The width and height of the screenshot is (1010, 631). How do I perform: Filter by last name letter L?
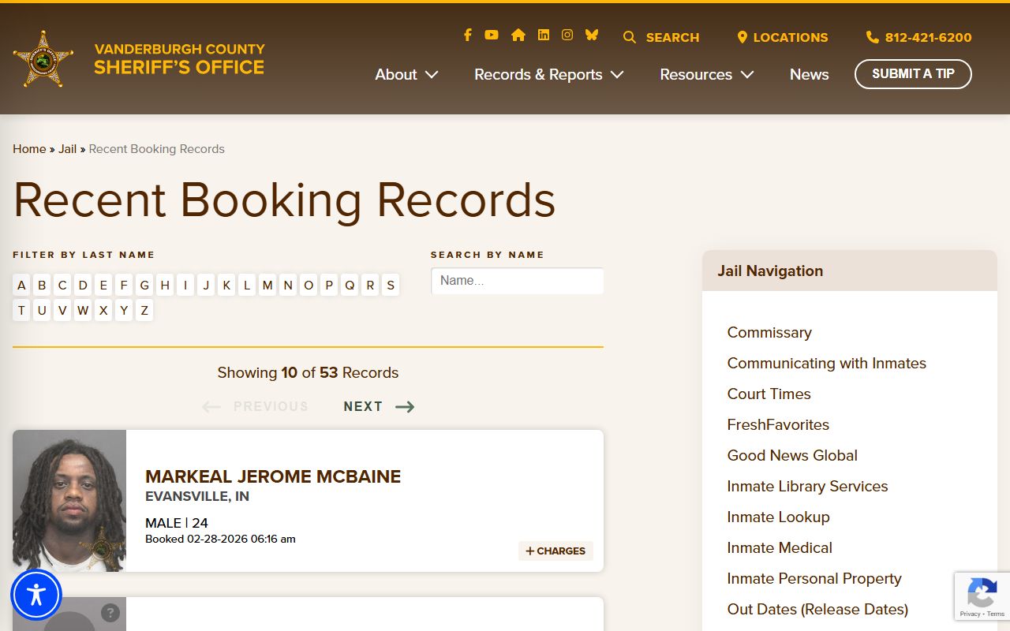point(247,286)
